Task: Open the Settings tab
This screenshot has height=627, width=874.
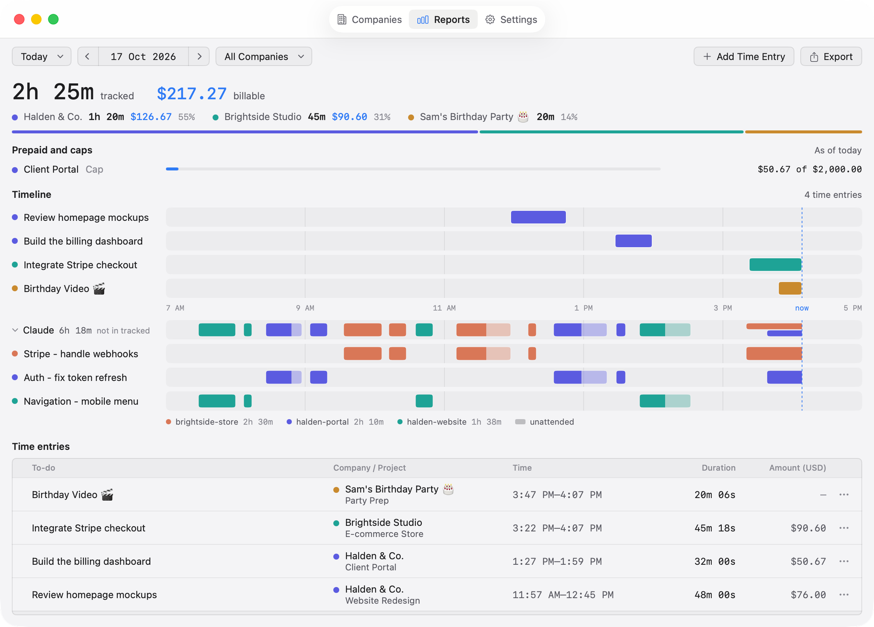Action: point(511,20)
